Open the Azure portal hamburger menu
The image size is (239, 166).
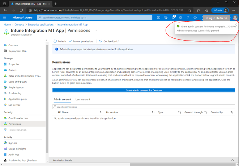coord(5,18)
